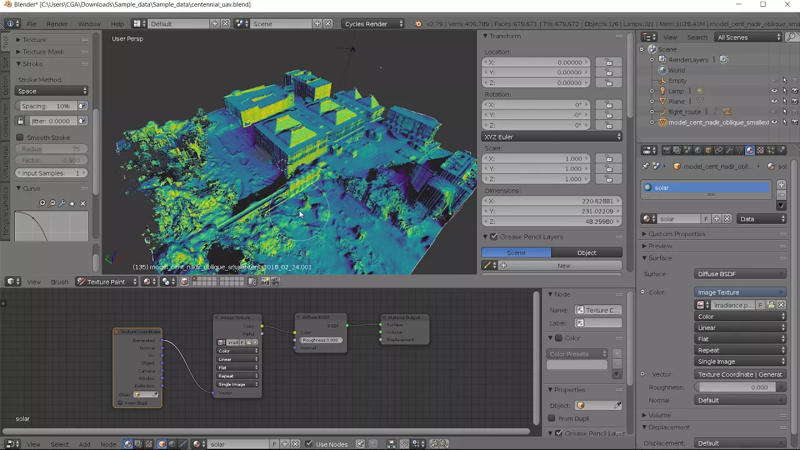This screenshot has height=450, width=800.
Task: Hide the Lamp object with eye icon
Action: [774, 91]
